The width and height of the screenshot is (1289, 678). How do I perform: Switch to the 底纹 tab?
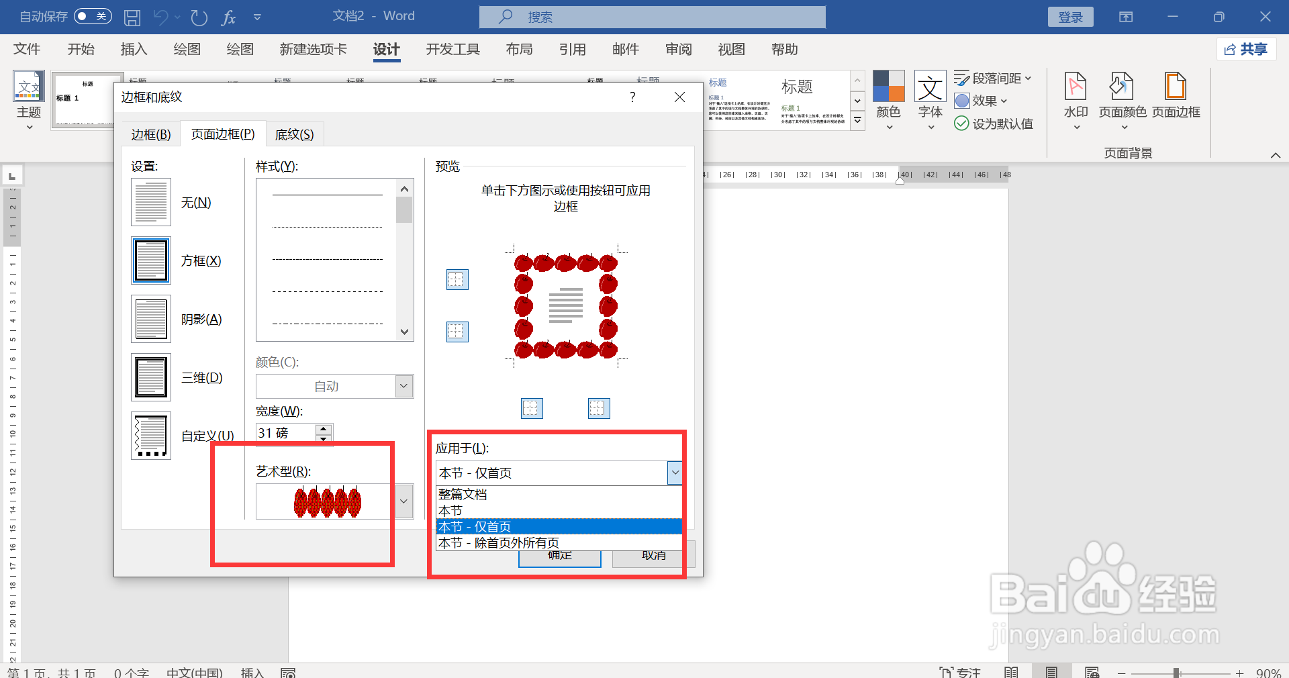[x=294, y=134]
